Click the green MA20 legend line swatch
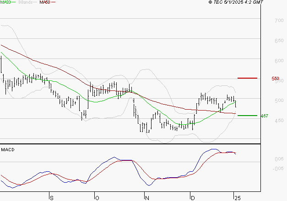 14,2
